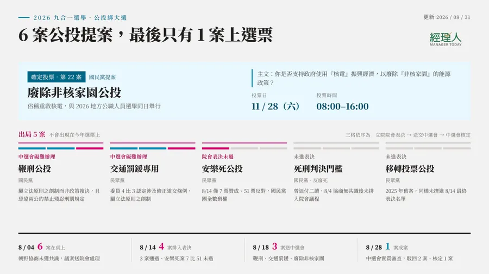Click the 安樂死公投 card title

point(222,169)
